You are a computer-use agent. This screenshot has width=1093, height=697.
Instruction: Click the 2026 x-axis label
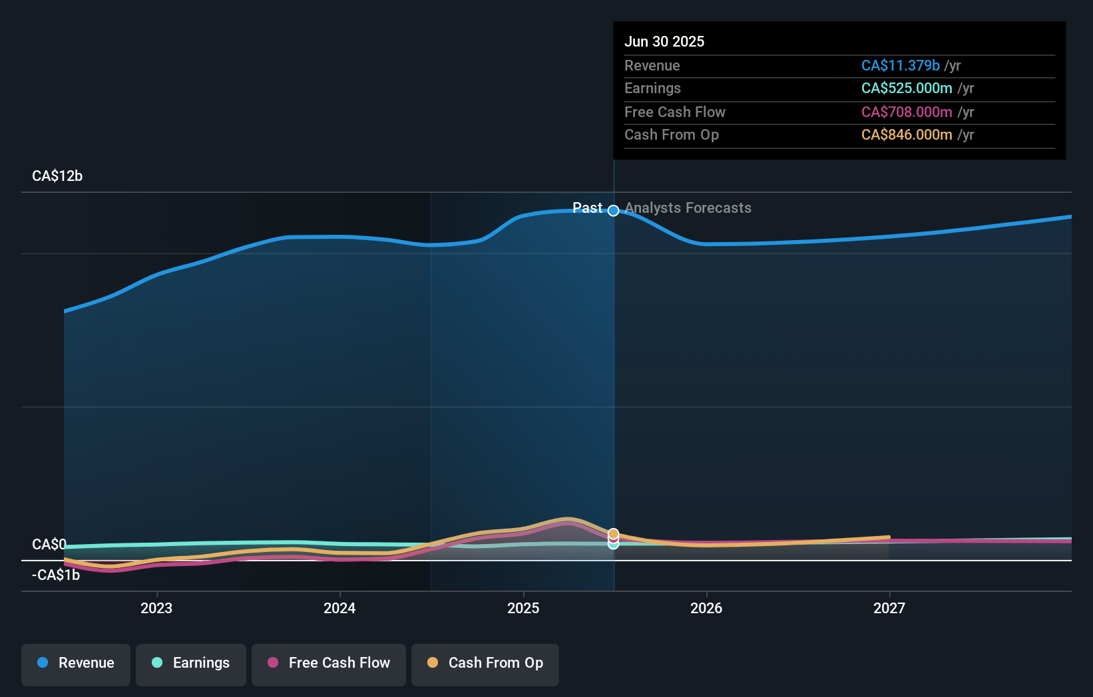(706, 608)
